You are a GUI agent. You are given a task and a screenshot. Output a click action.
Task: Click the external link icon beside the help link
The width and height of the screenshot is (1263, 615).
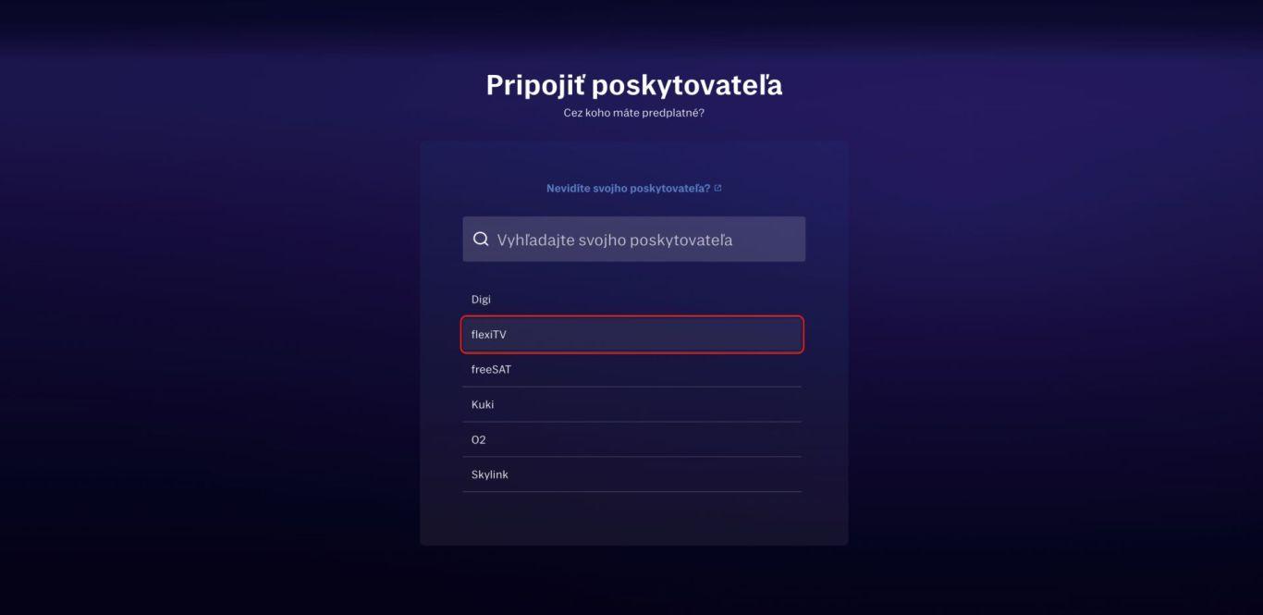pos(717,188)
